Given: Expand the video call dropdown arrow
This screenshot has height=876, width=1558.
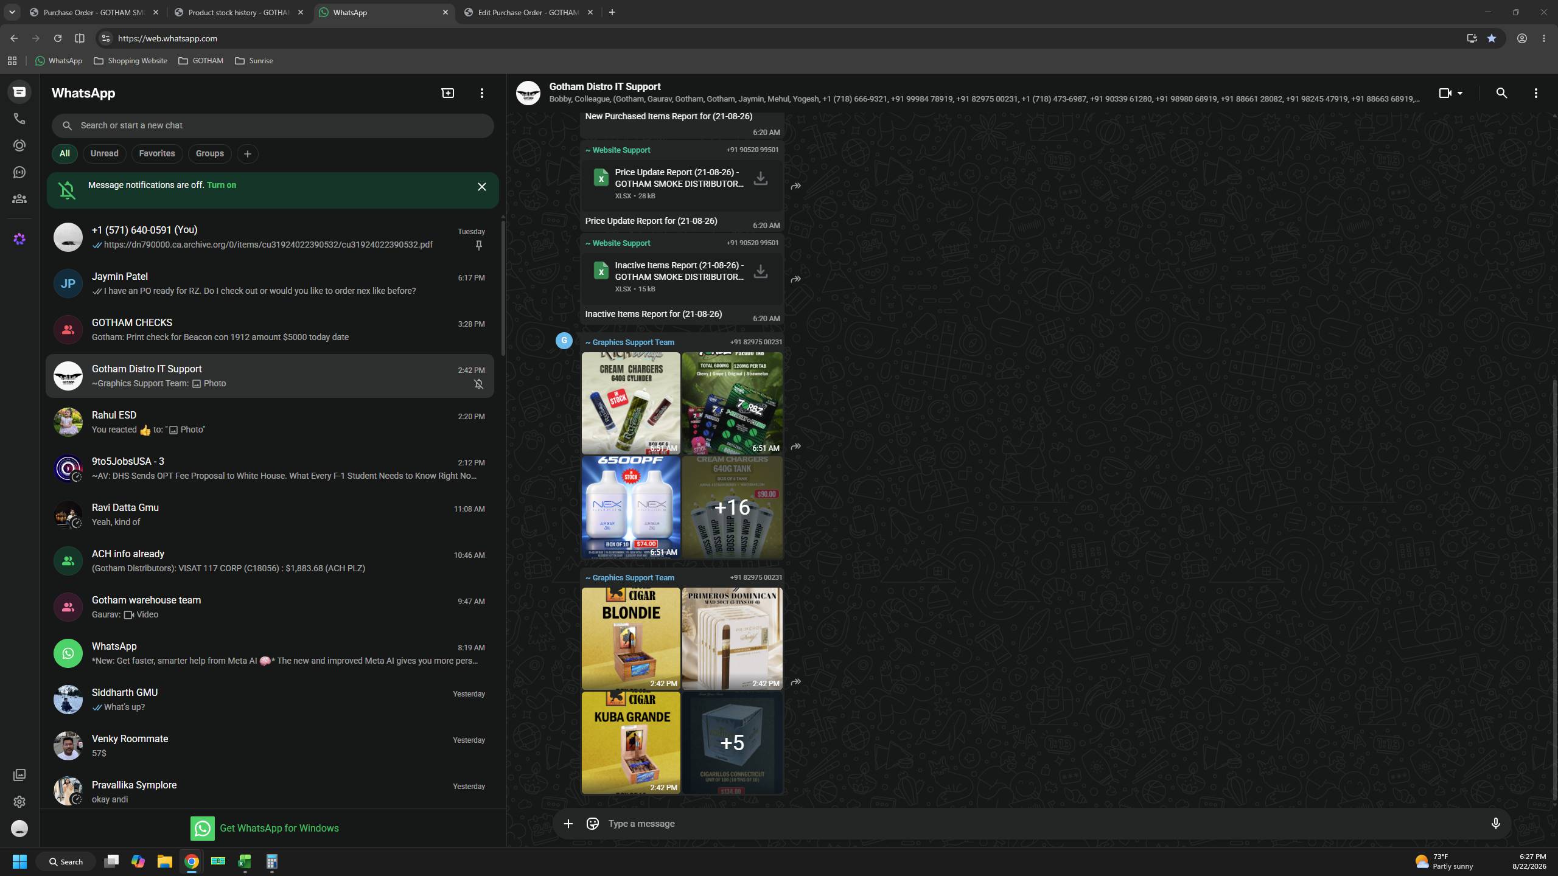Looking at the screenshot, I should pos(1459,93).
